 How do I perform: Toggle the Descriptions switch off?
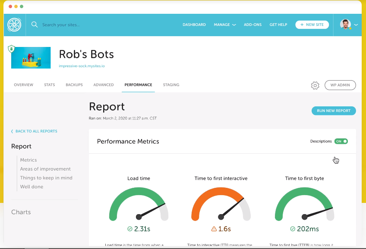[x=341, y=141]
